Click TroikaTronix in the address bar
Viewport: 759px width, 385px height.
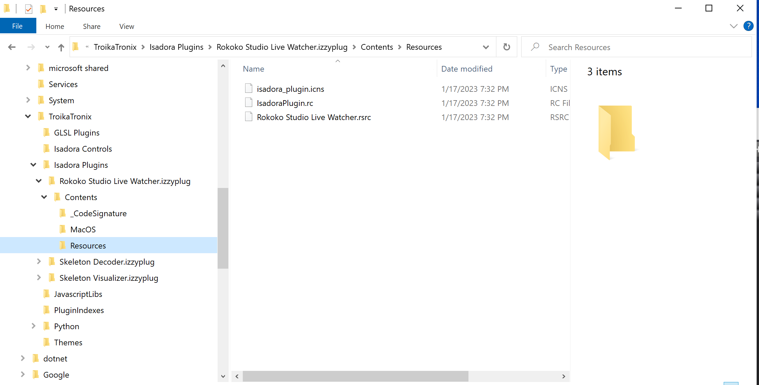click(115, 47)
